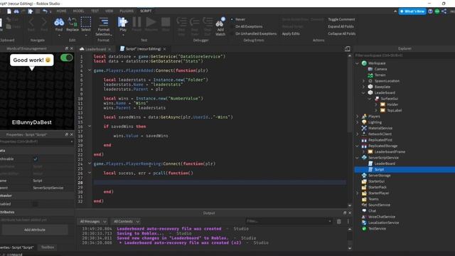This screenshot has width=455, height=256.
Task: Select the TopLabel item in Explorer
Action: pos(394,111)
